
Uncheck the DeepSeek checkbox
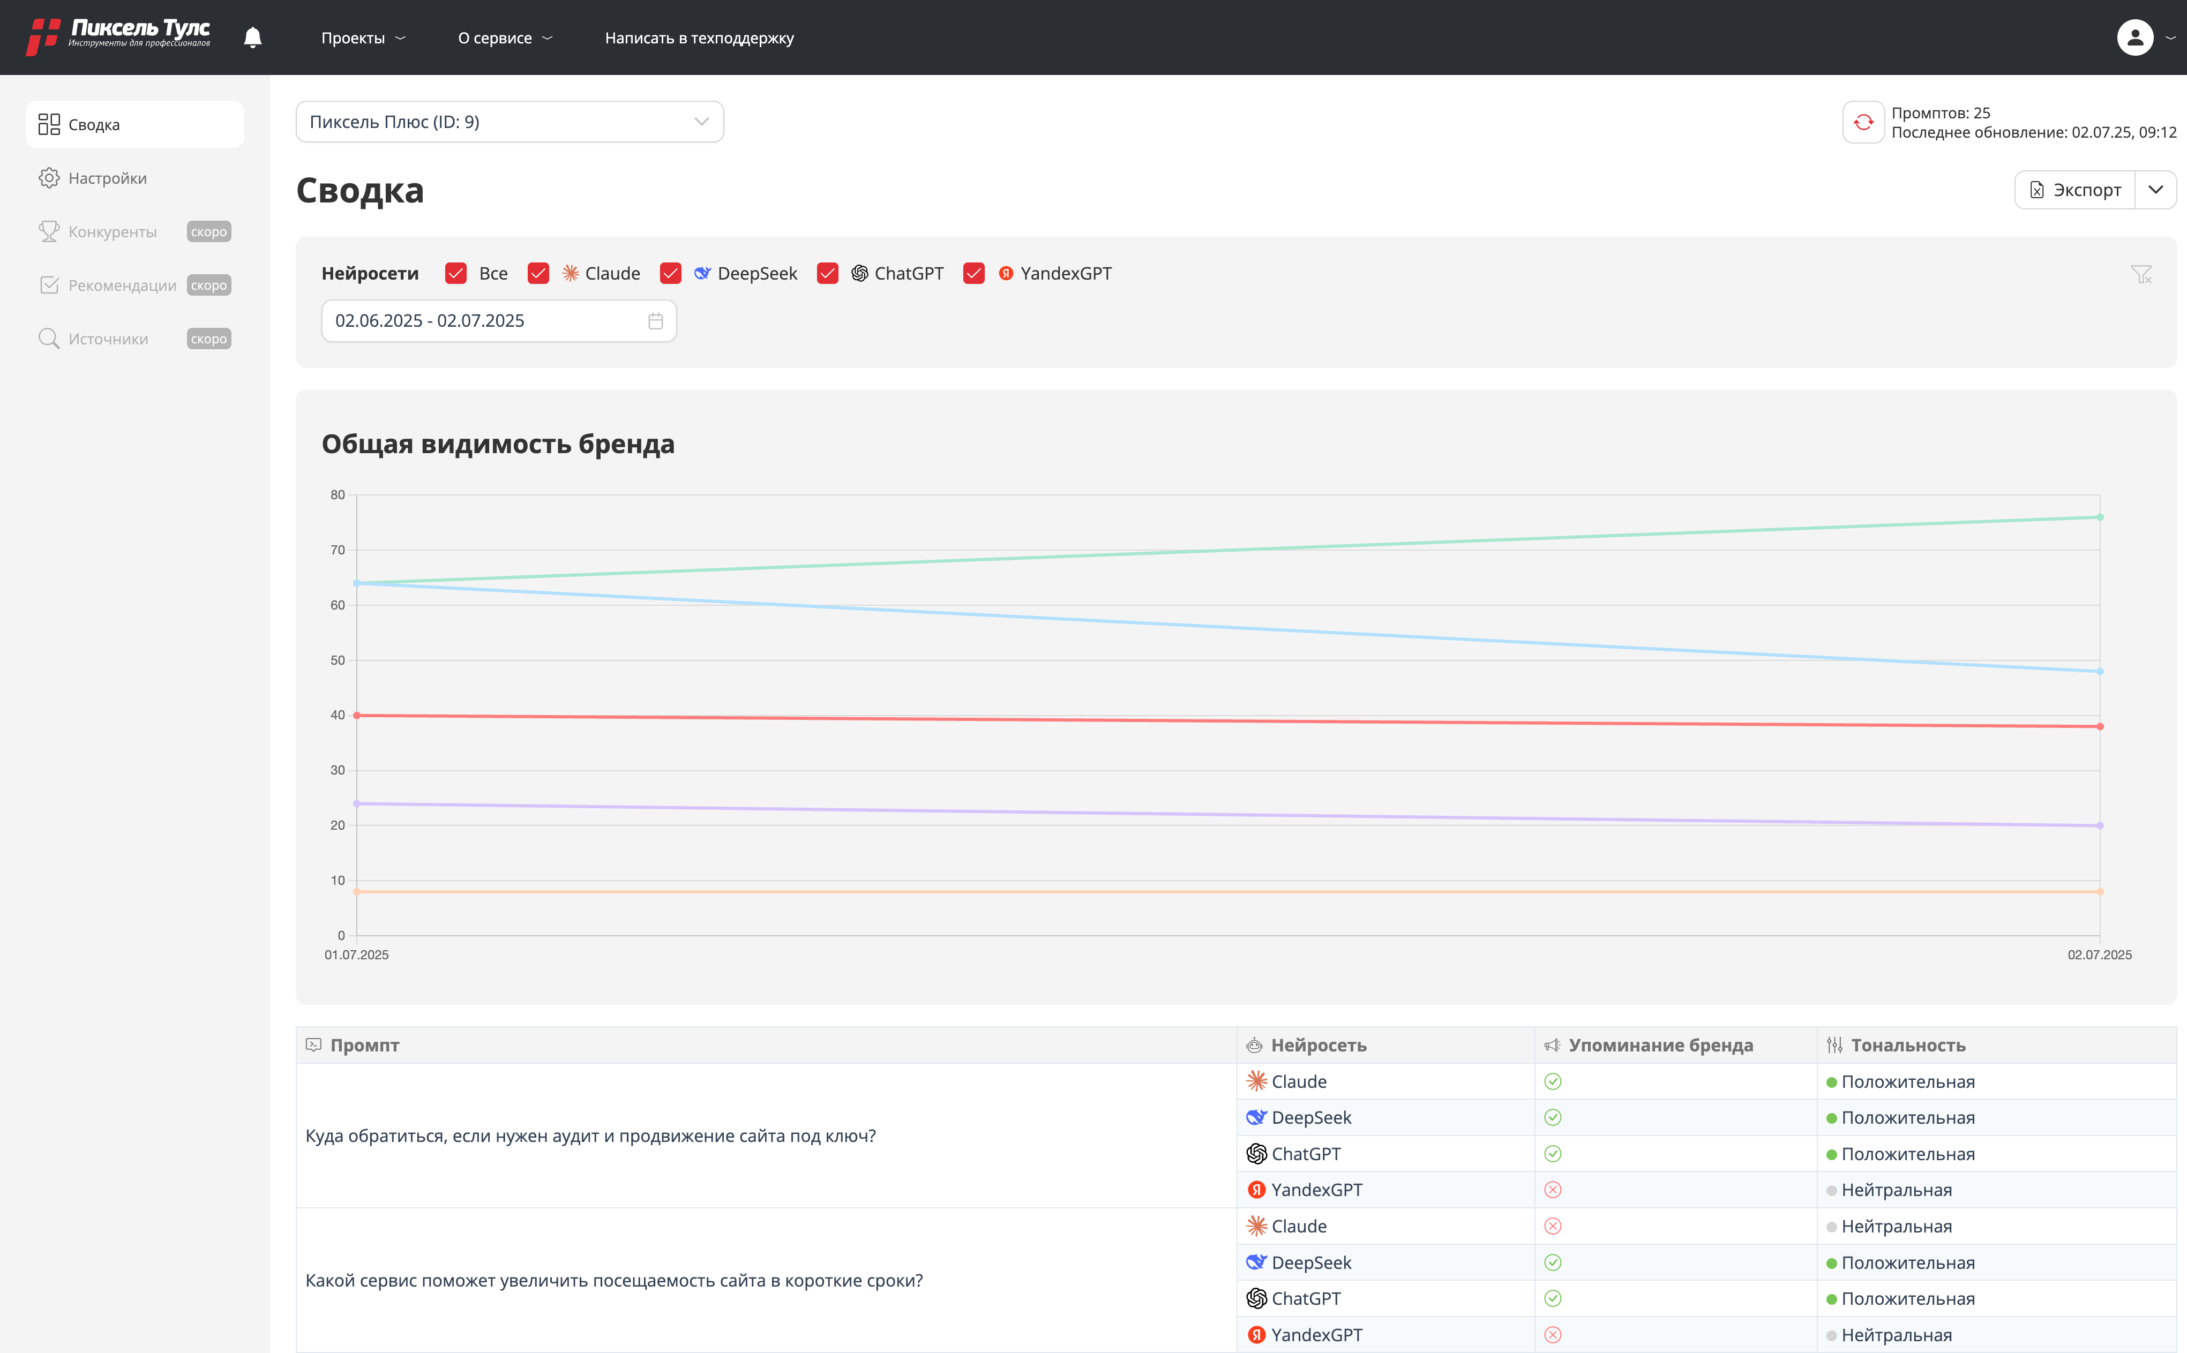pyautogui.click(x=670, y=274)
